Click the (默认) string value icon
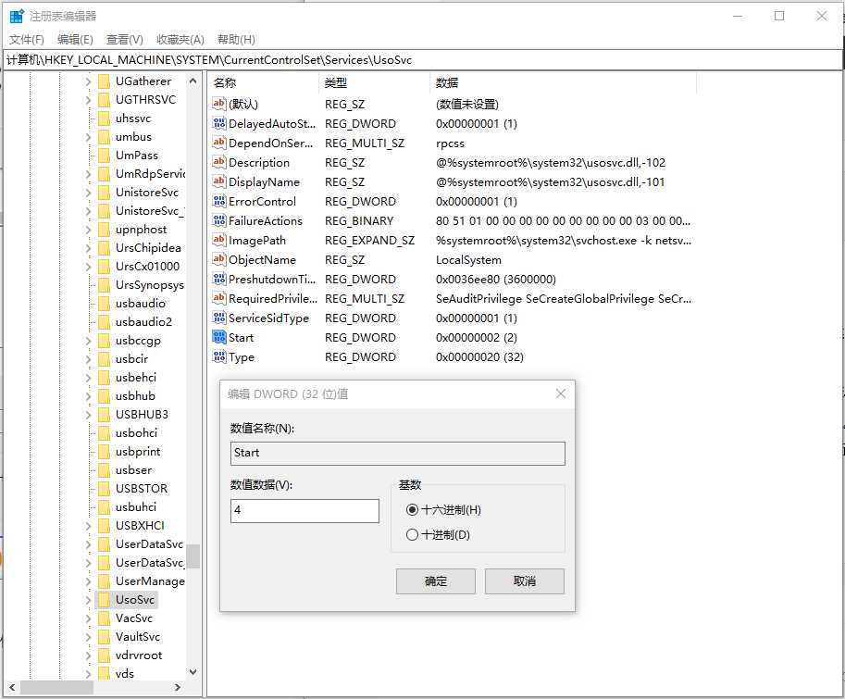Viewport: 845px width, 699px height. click(218, 104)
